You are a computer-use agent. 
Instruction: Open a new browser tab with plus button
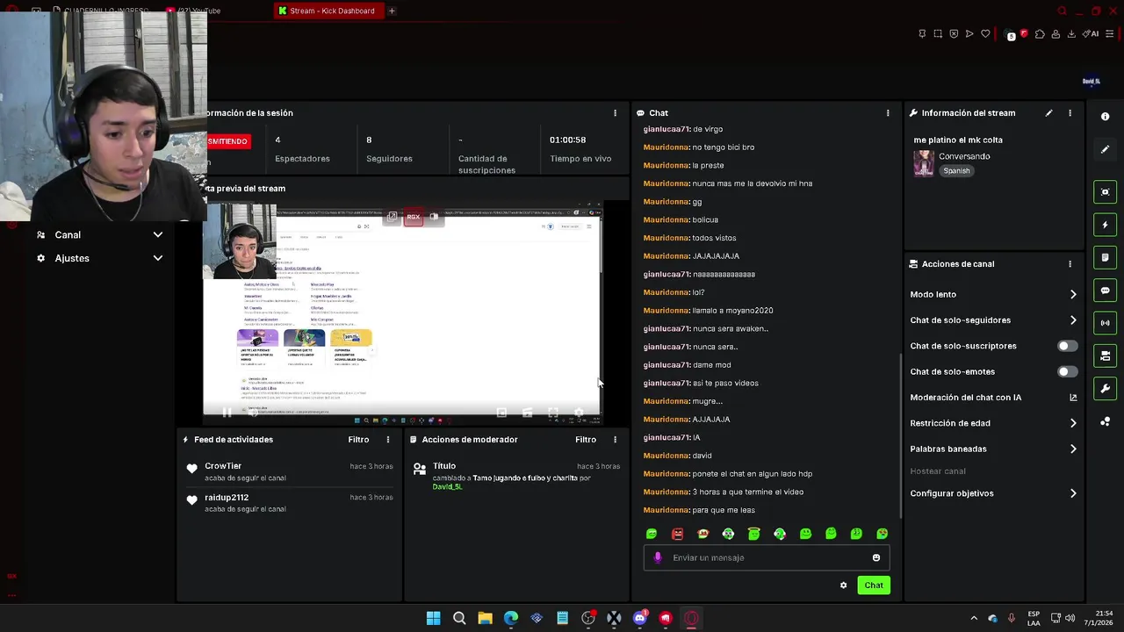pyautogui.click(x=392, y=11)
